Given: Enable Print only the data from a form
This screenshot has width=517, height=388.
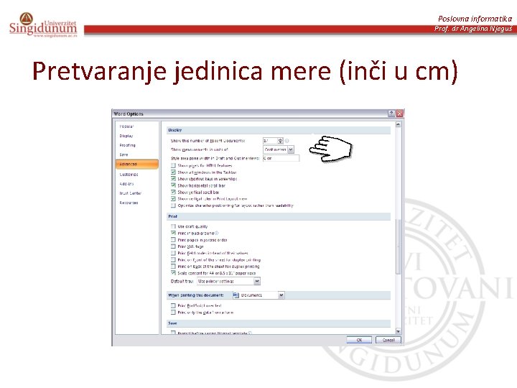Looking at the screenshot, I should [173, 312].
